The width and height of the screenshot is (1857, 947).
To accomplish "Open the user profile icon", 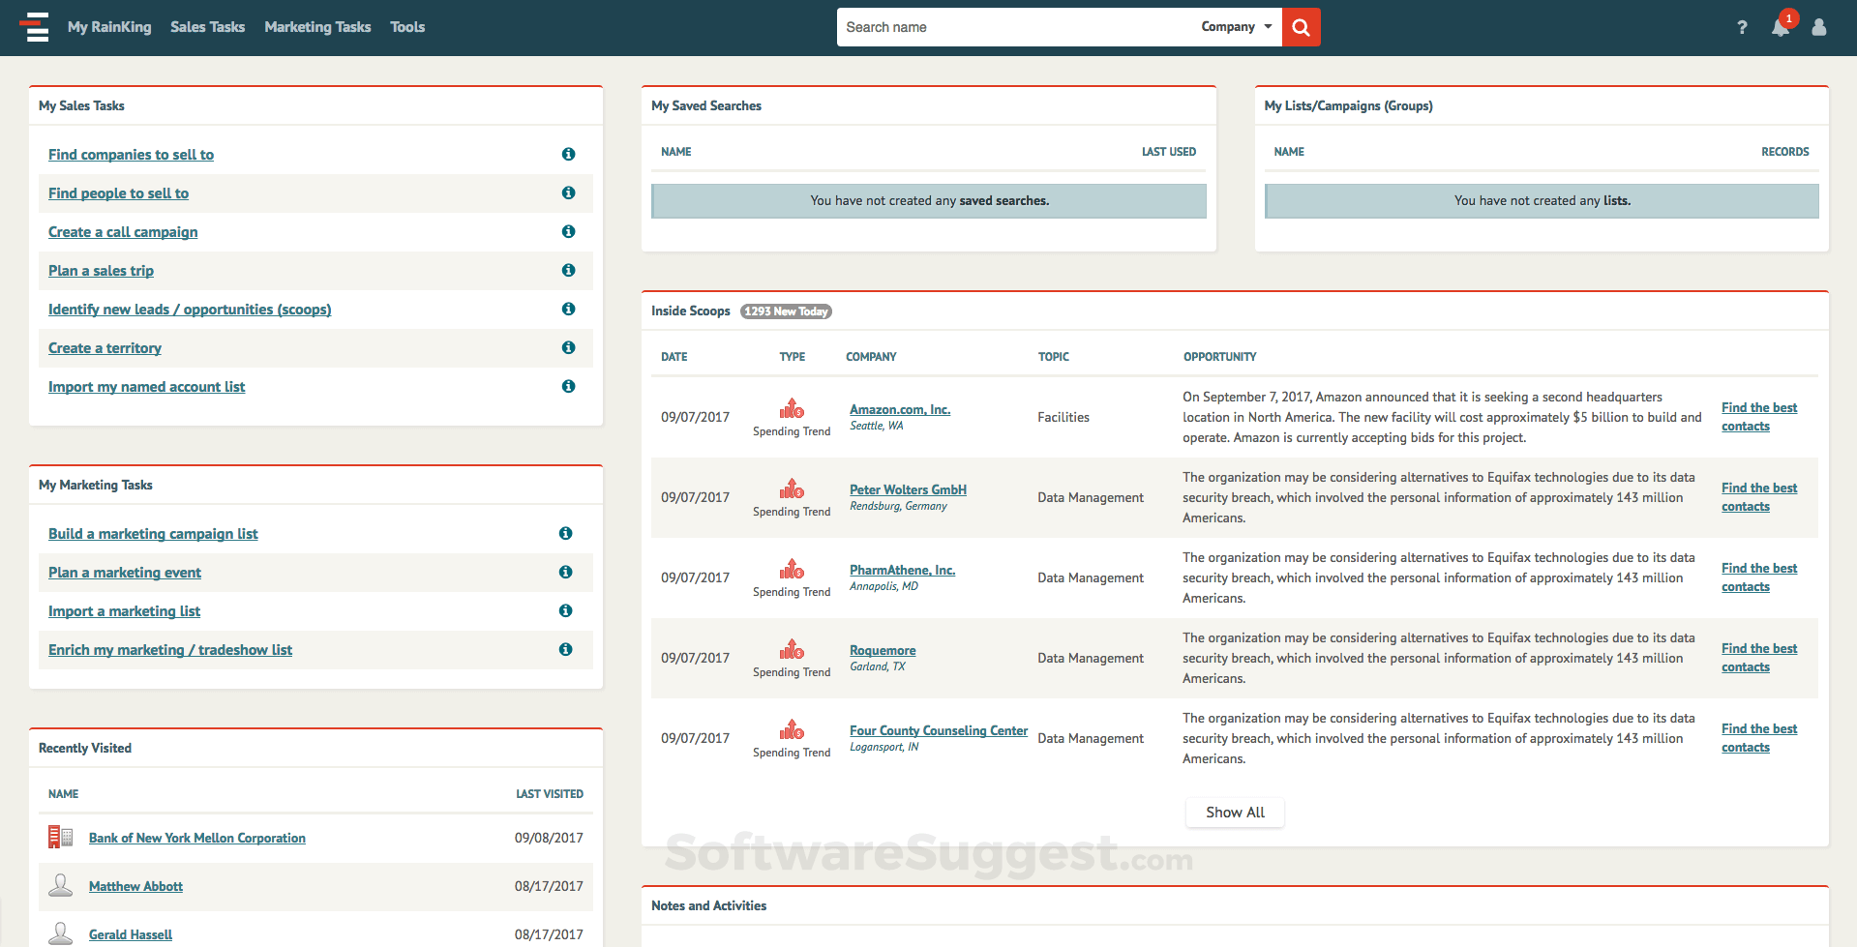I will coord(1818,27).
